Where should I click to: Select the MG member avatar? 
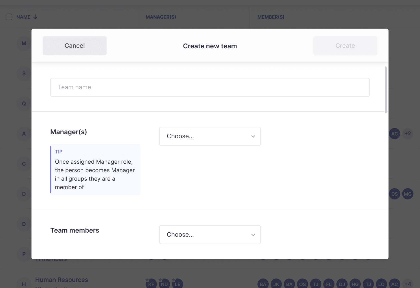[x=408, y=194]
